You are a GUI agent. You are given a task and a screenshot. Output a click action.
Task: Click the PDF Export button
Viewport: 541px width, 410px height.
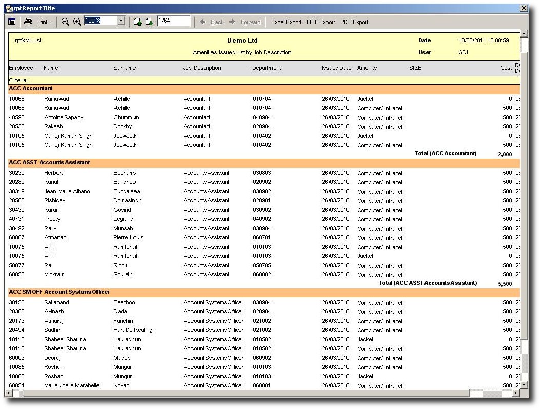354,22
